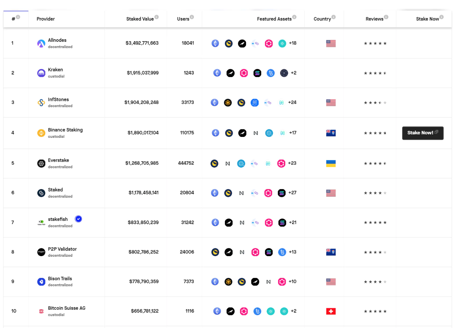Click the stakefish verified badge
Viewport: 455px width, 328px height.
click(78, 219)
